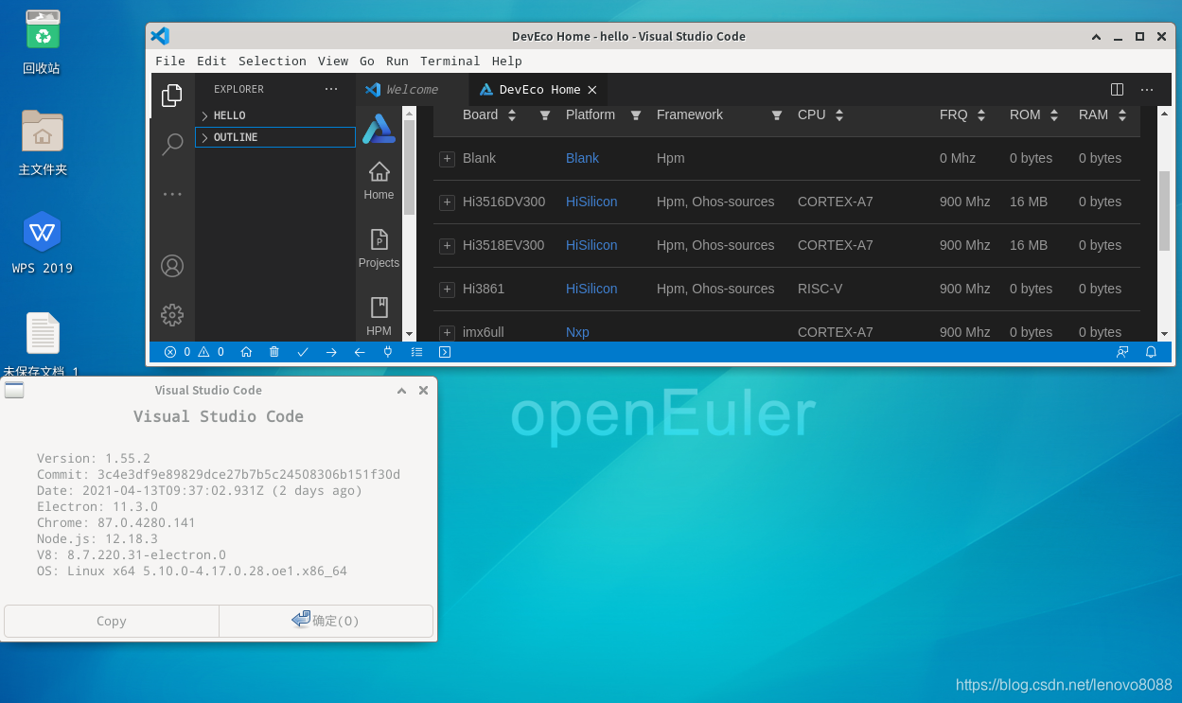Click the feedback icon in status bar

[x=1122, y=352]
